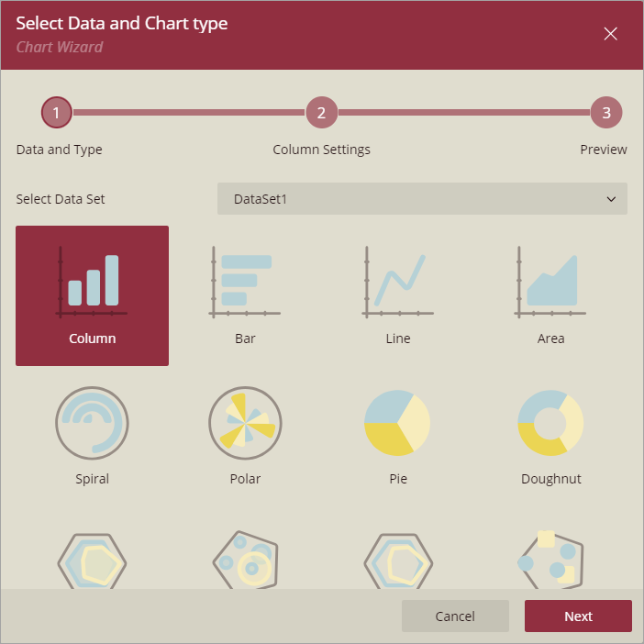Close the Chart Wizard dialog
The width and height of the screenshot is (644, 644).
click(611, 34)
